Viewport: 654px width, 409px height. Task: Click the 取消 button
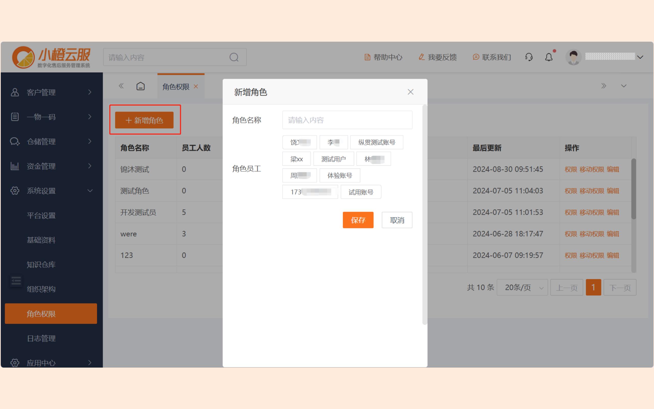pos(397,220)
